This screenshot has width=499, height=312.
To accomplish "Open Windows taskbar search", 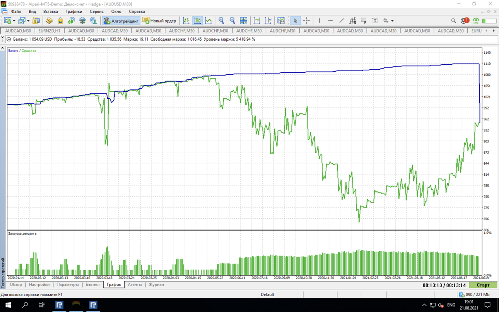I will point(25,305).
